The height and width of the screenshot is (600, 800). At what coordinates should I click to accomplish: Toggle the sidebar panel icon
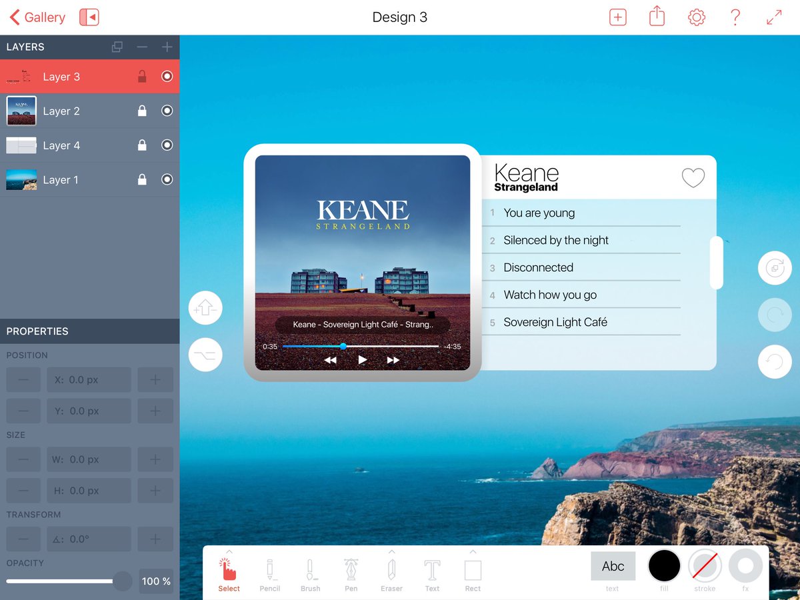tap(89, 17)
